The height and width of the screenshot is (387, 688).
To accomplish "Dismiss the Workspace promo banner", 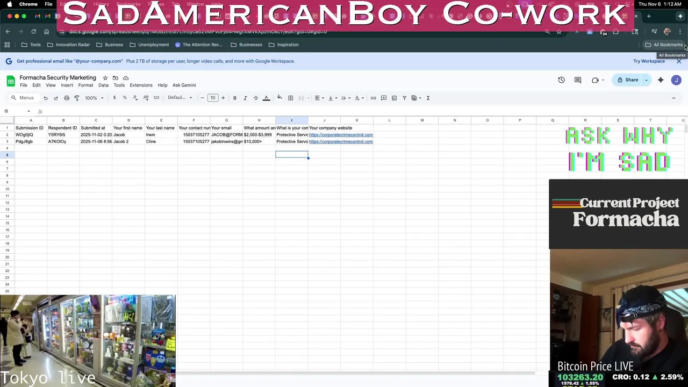I will click(x=679, y=61).
